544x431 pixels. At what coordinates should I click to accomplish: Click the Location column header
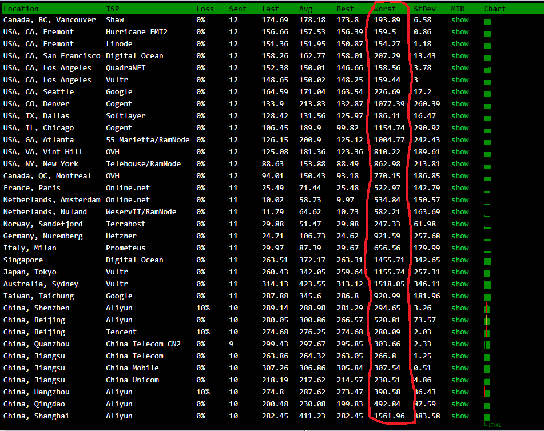(x=21, y=9)
